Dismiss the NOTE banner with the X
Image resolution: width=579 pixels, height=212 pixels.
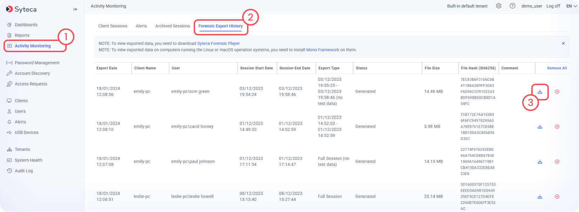click(x=563, y=43)
